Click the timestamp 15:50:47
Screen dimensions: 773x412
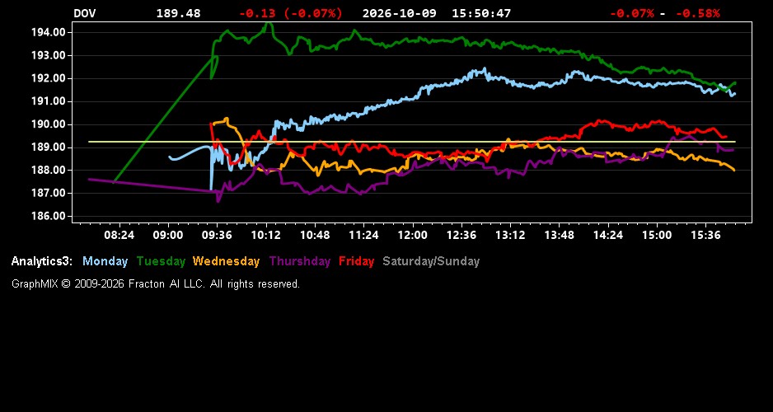tap(481, 13)
